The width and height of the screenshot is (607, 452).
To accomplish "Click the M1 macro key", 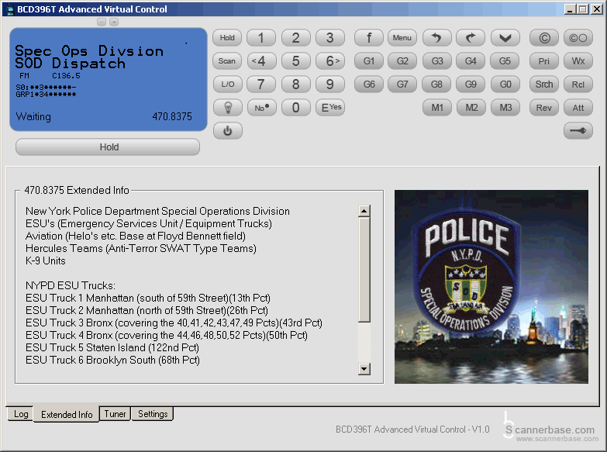I will [x=436, y=107].
